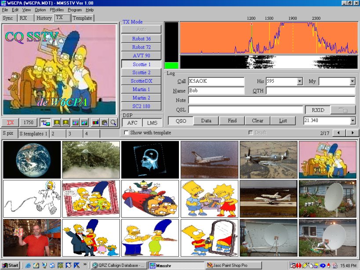Click the Find log button
The height and width of the screenshot is (270, 360).
click(232, 120)
